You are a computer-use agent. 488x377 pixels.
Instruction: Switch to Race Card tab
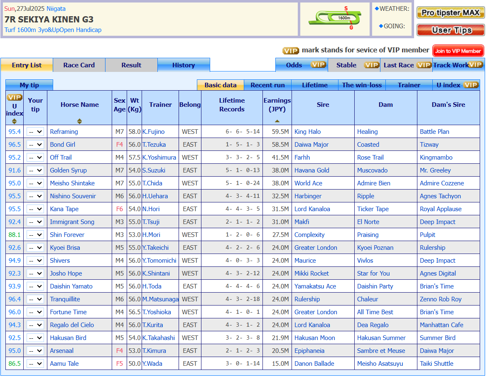point(79,65)
